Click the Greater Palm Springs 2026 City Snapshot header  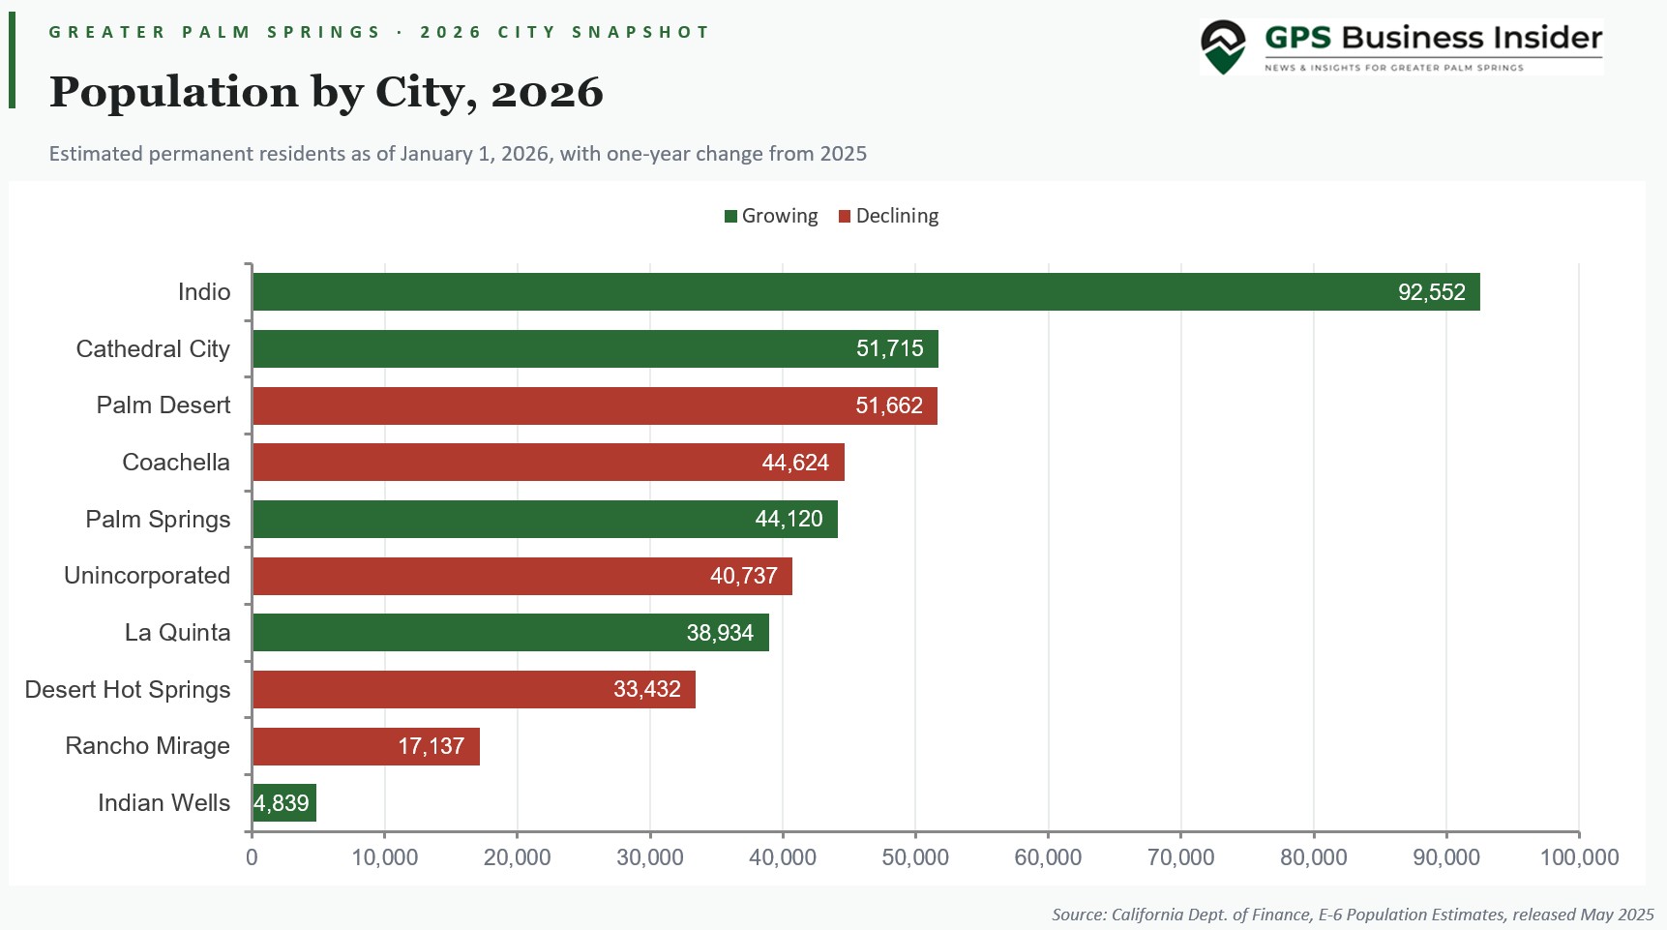click(x=379, y=32)
